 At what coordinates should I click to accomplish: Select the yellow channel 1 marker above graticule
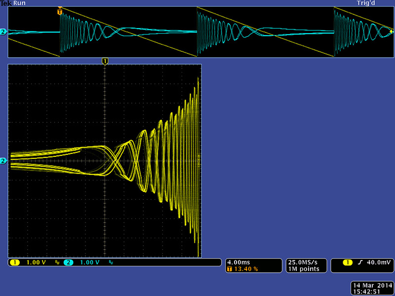pos(105,61)
